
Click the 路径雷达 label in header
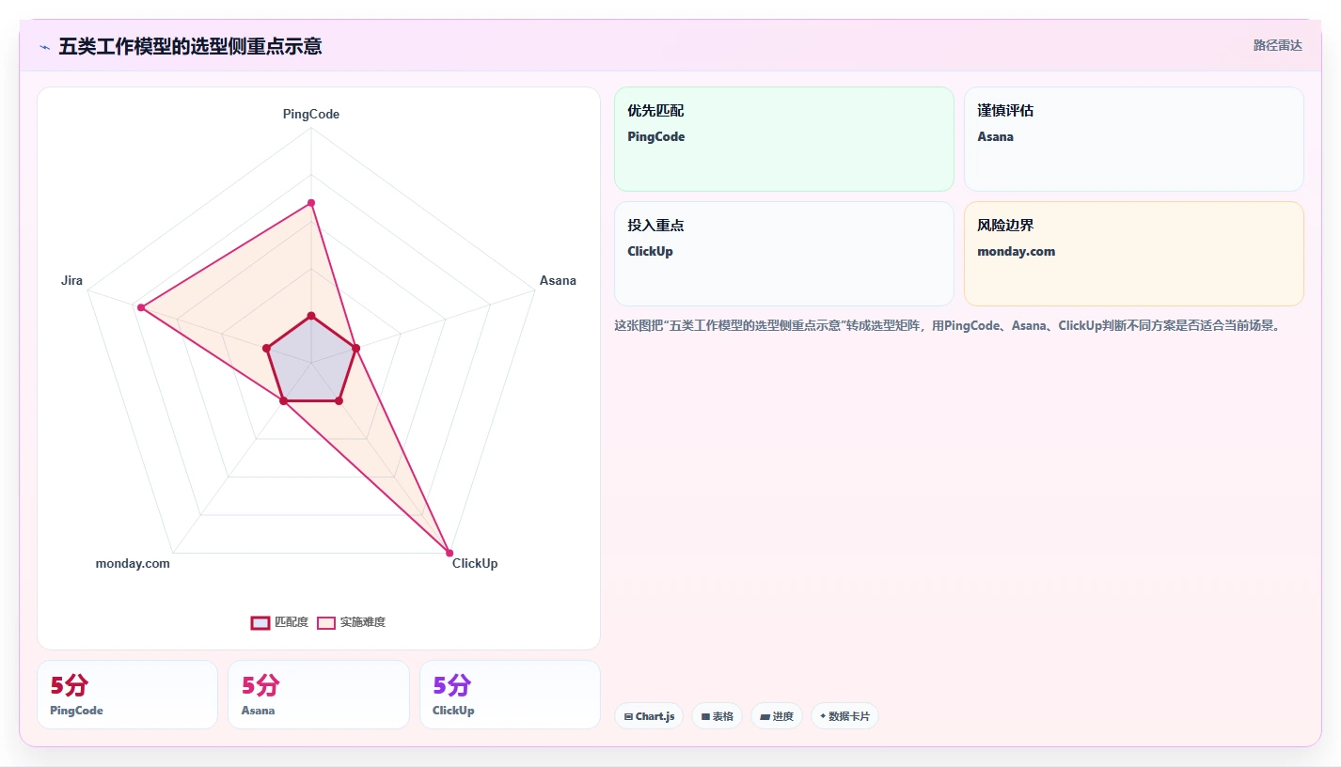pyautogui.click(x=1278, y=45)
